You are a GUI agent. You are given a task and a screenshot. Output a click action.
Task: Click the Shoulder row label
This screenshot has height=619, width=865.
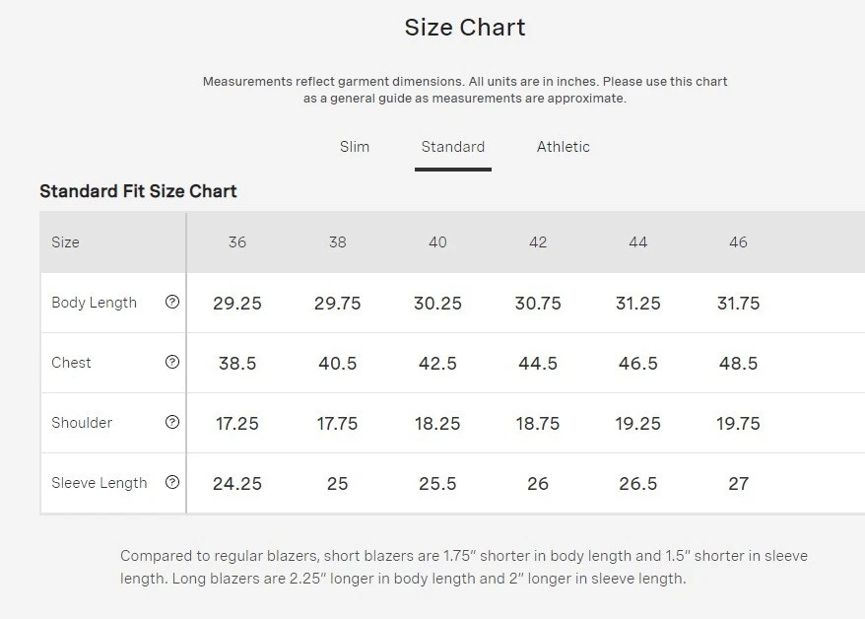[82, 423]
